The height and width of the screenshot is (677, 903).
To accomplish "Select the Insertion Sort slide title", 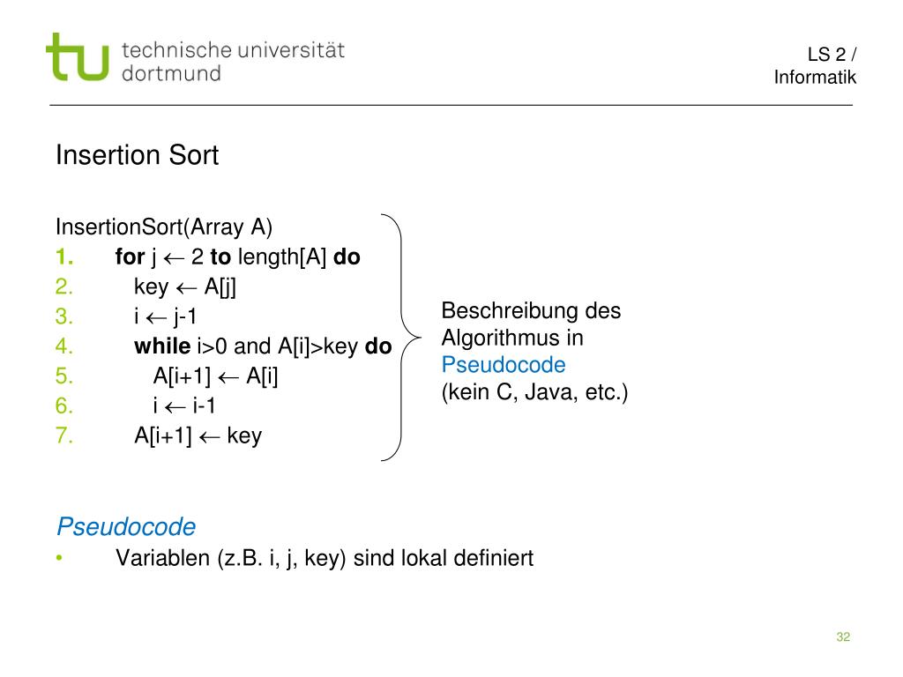I will coord(137,155).
